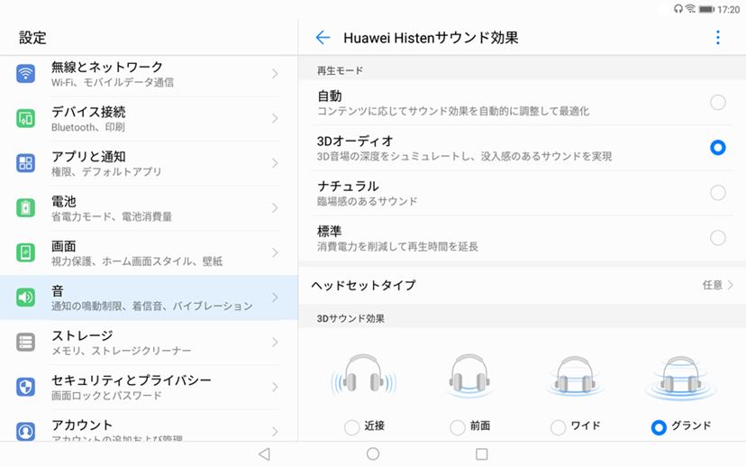Expand the 音 row chevron
The image size is (746, 467).
coord(275,298)
